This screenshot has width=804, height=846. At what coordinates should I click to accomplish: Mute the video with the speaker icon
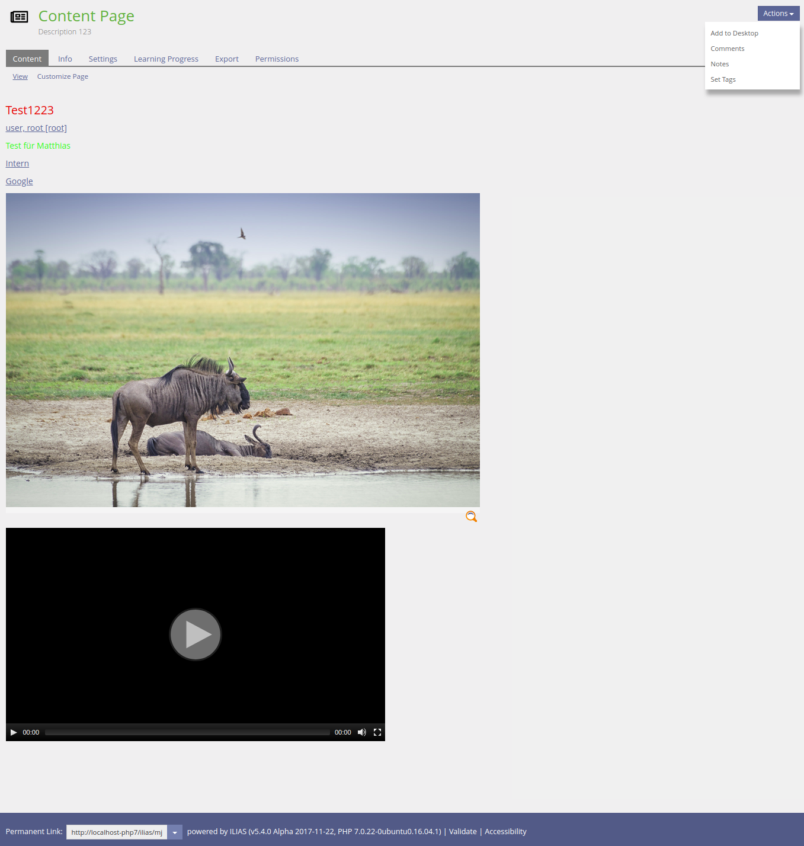pyautogui.click(x=361, y=732)
